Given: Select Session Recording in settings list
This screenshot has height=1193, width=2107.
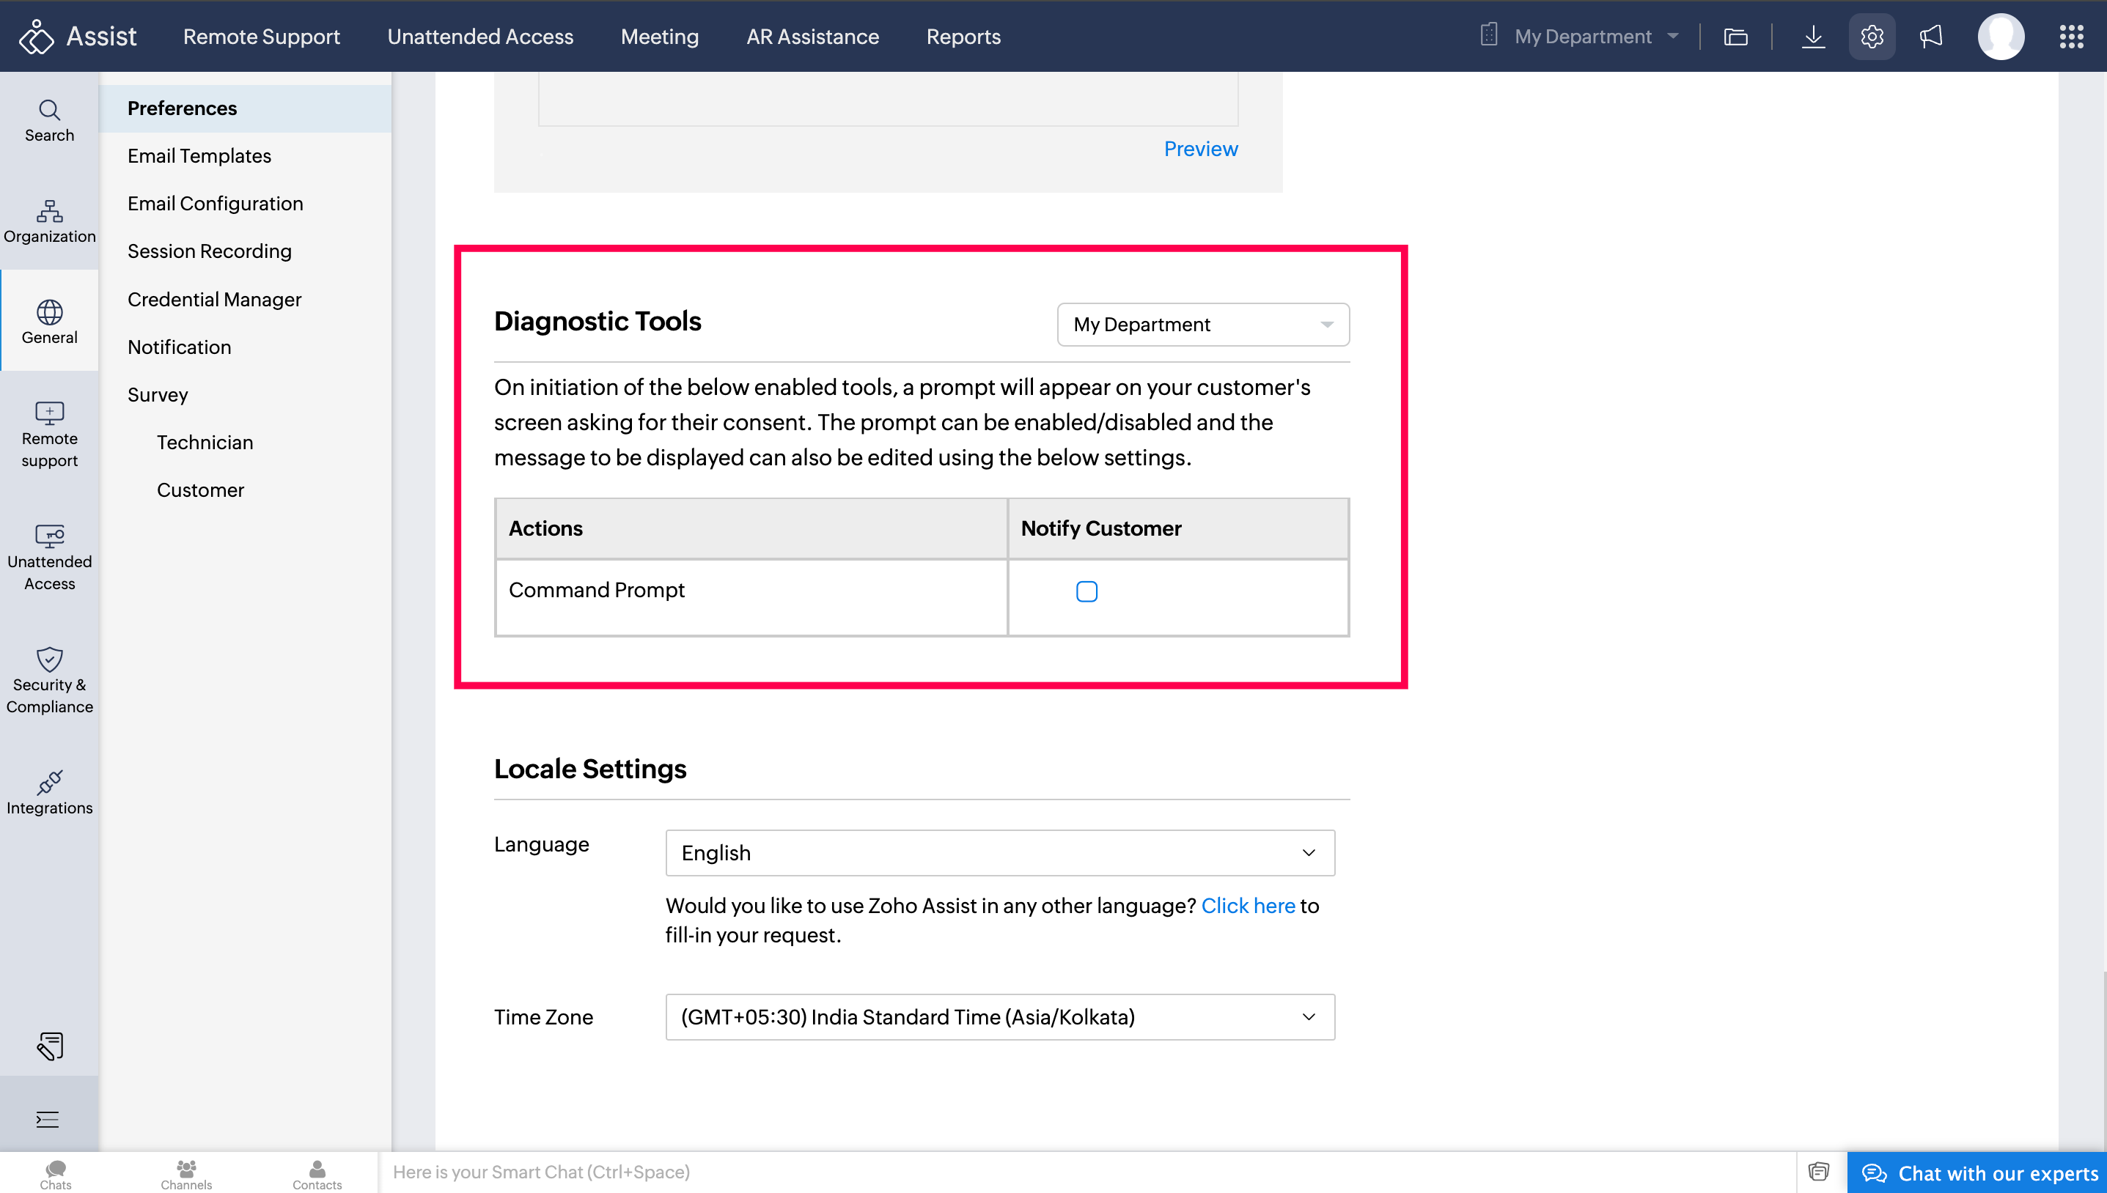Looking at the screenshot, I should click(209, 251).
